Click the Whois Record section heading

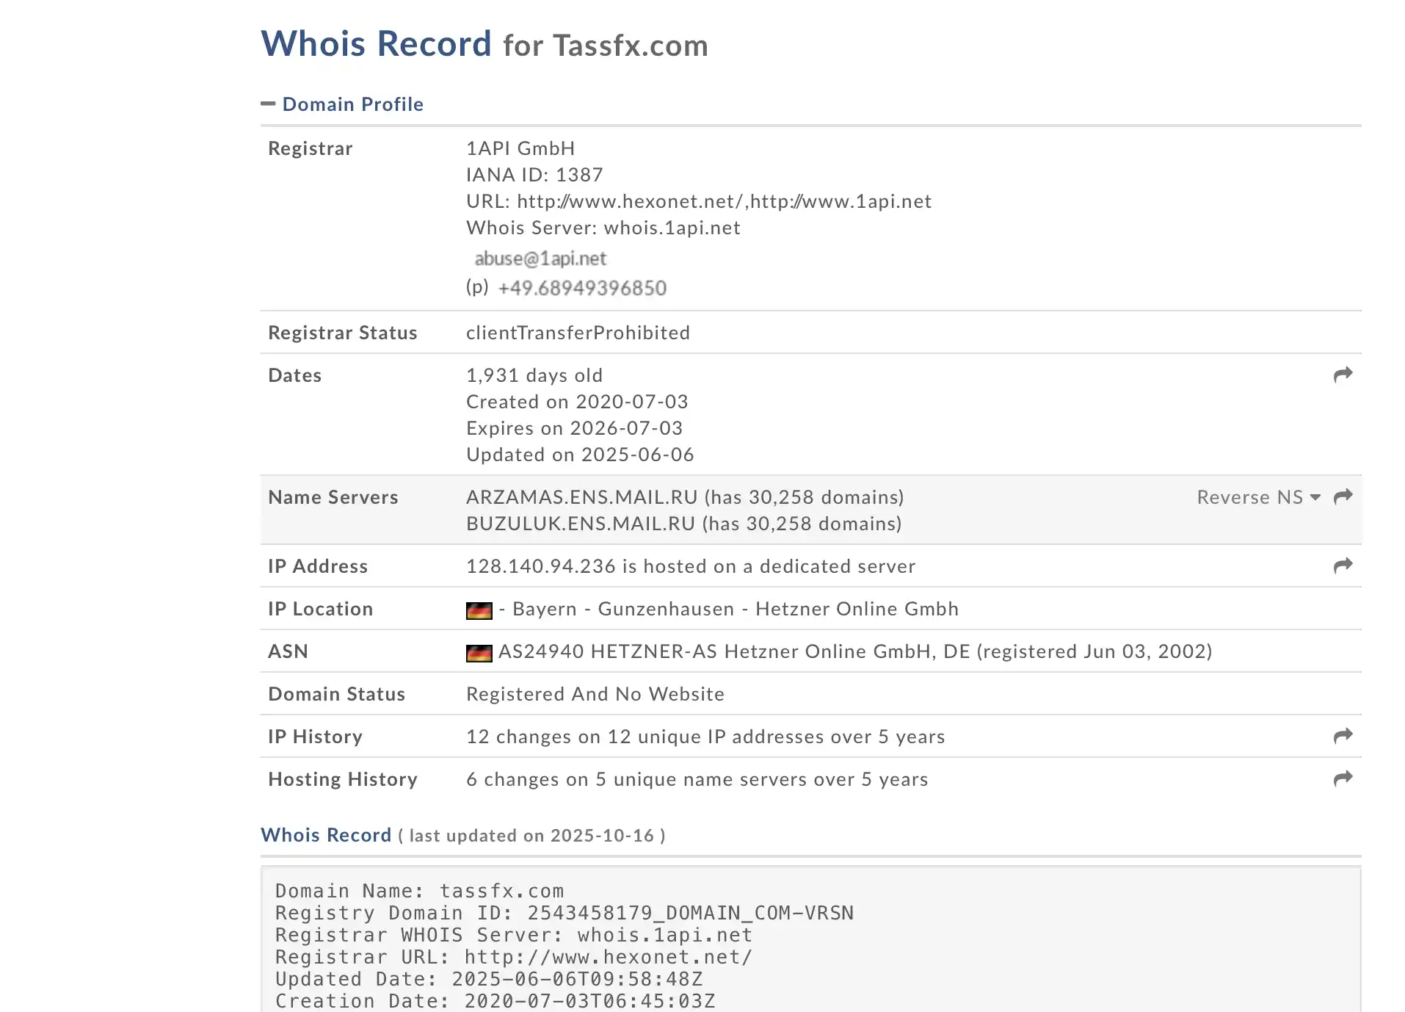click(x=326, y=835)
